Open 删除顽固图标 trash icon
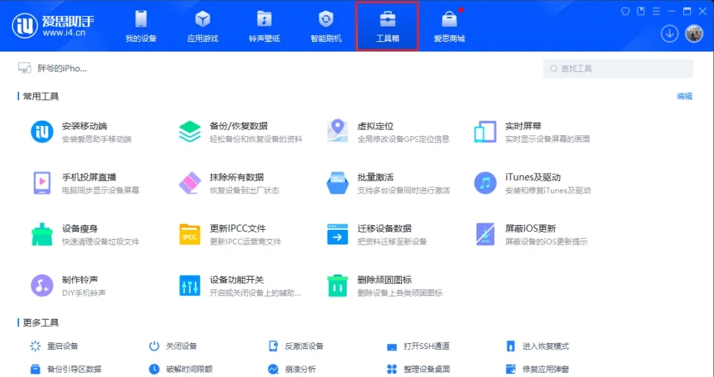Screen dimensions: 714x377 [337, 286]
